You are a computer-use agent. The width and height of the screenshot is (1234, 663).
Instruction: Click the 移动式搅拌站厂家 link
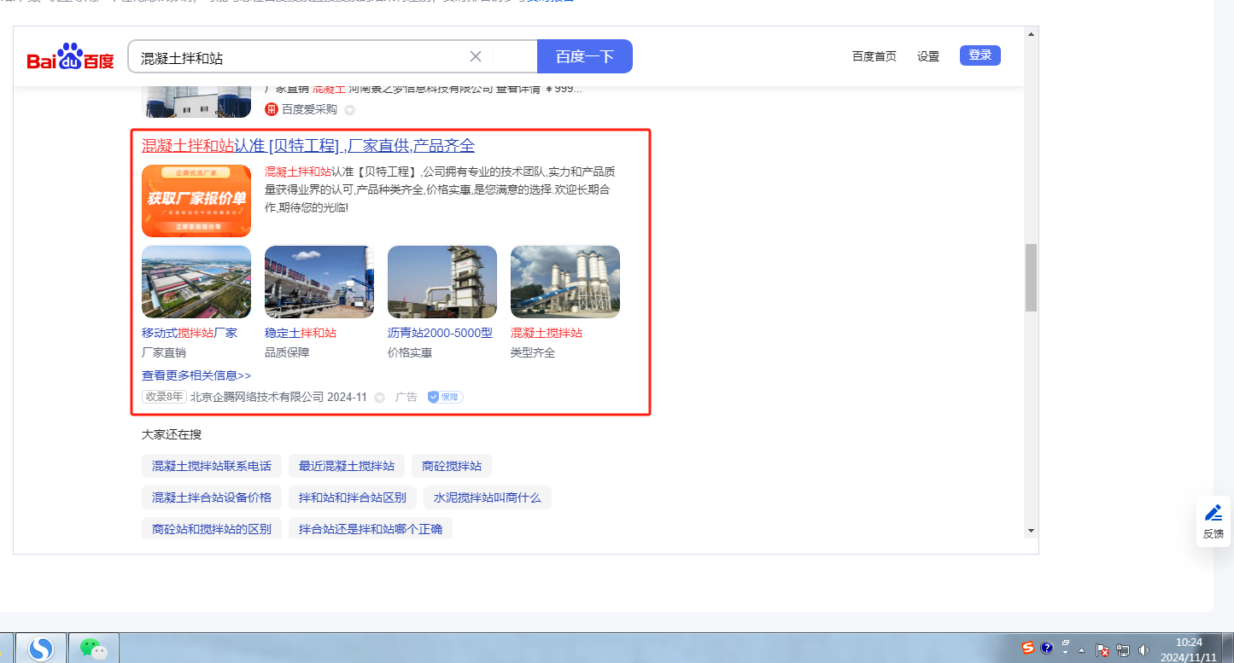tap(190, 333)
